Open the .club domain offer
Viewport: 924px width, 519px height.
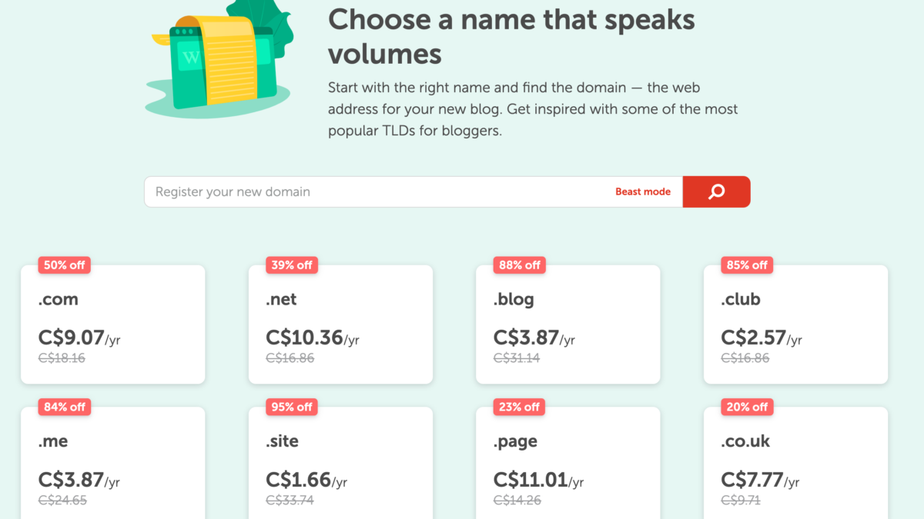(x=796, y=324)
